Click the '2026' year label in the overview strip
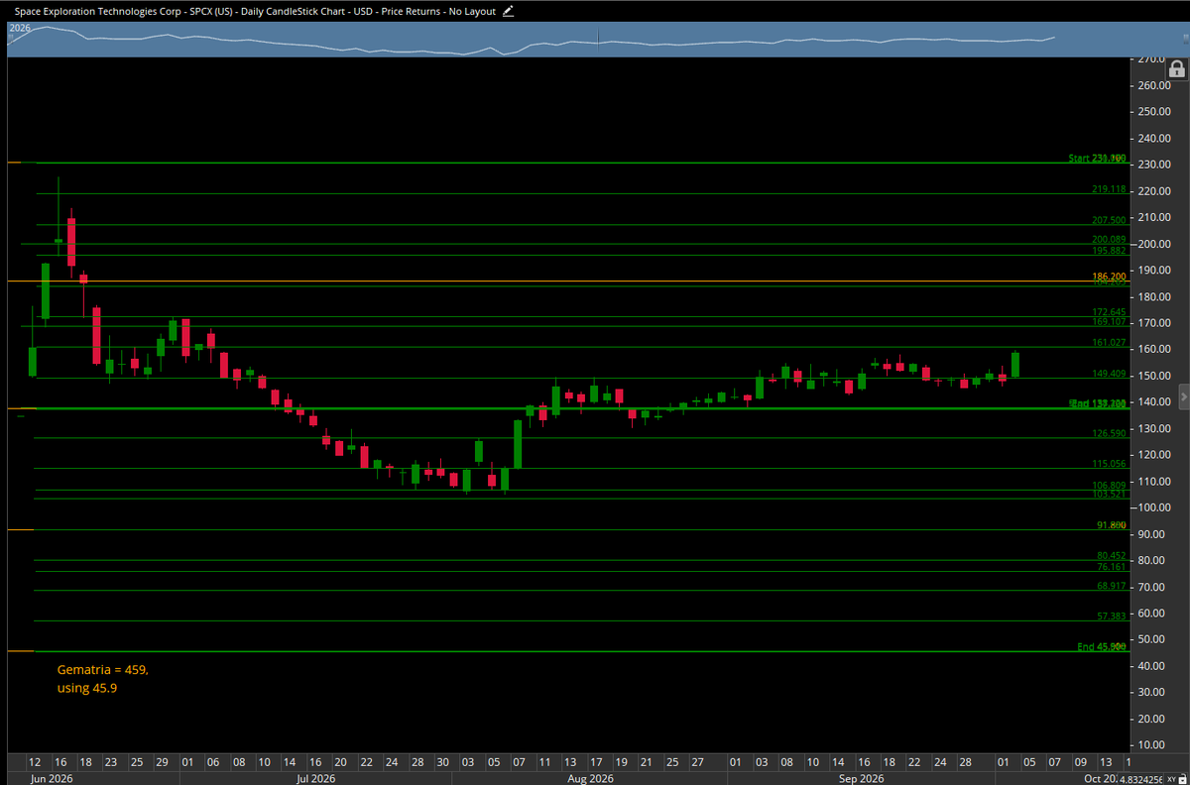Screen dimensions: 1190x785 tap(20, 29)
